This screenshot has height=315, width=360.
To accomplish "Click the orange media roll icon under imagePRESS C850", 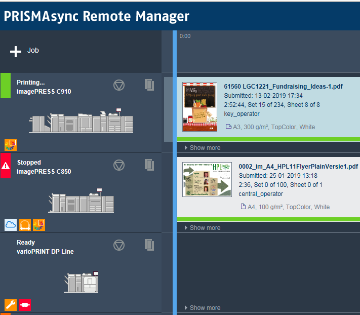I will [25, 225].
